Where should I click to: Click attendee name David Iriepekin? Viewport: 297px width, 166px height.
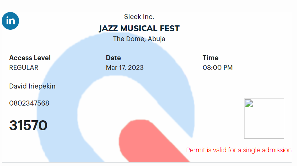pyautogui.click(x=32, y=86)
